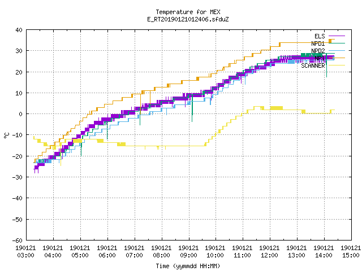Click the green NPD1 legend line sample
This screenshot has width=362, height=271.
[337, 43]
